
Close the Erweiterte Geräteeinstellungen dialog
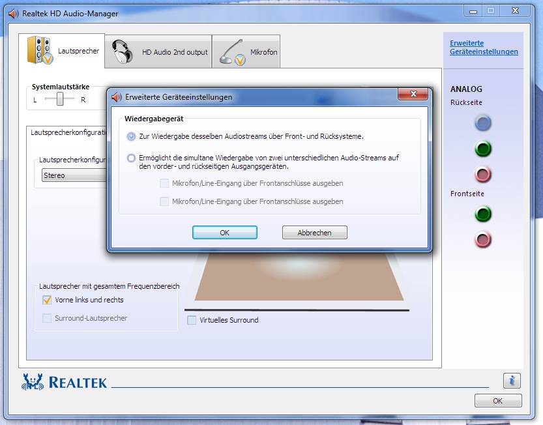[x=413, y=94]
